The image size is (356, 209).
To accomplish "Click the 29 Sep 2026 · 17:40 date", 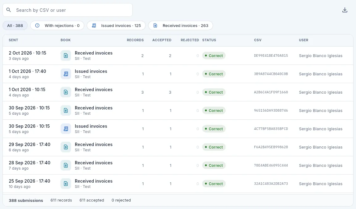I will 29,145.
